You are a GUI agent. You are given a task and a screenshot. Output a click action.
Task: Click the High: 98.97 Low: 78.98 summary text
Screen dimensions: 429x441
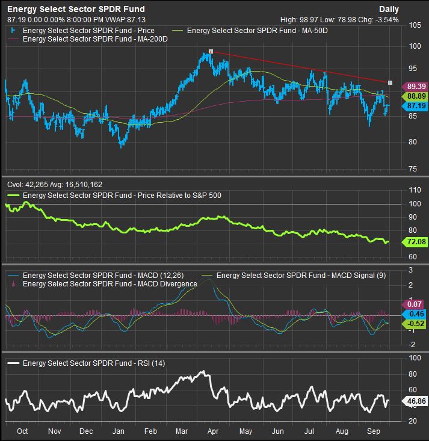317,20
